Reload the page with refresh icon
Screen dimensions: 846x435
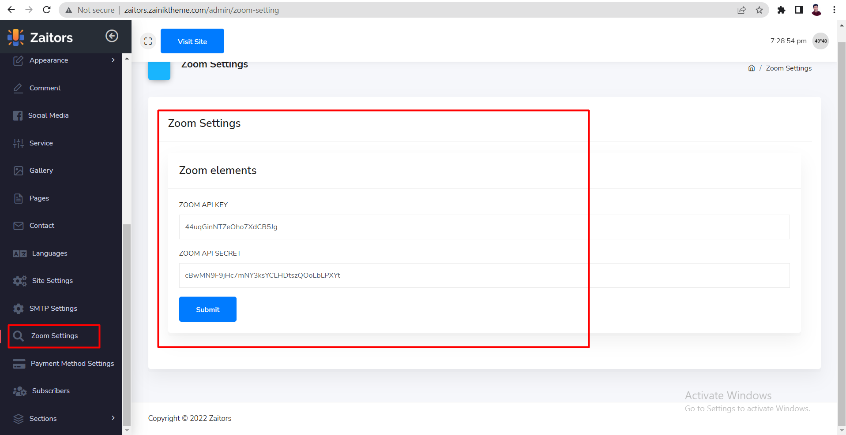click(46, 10)
